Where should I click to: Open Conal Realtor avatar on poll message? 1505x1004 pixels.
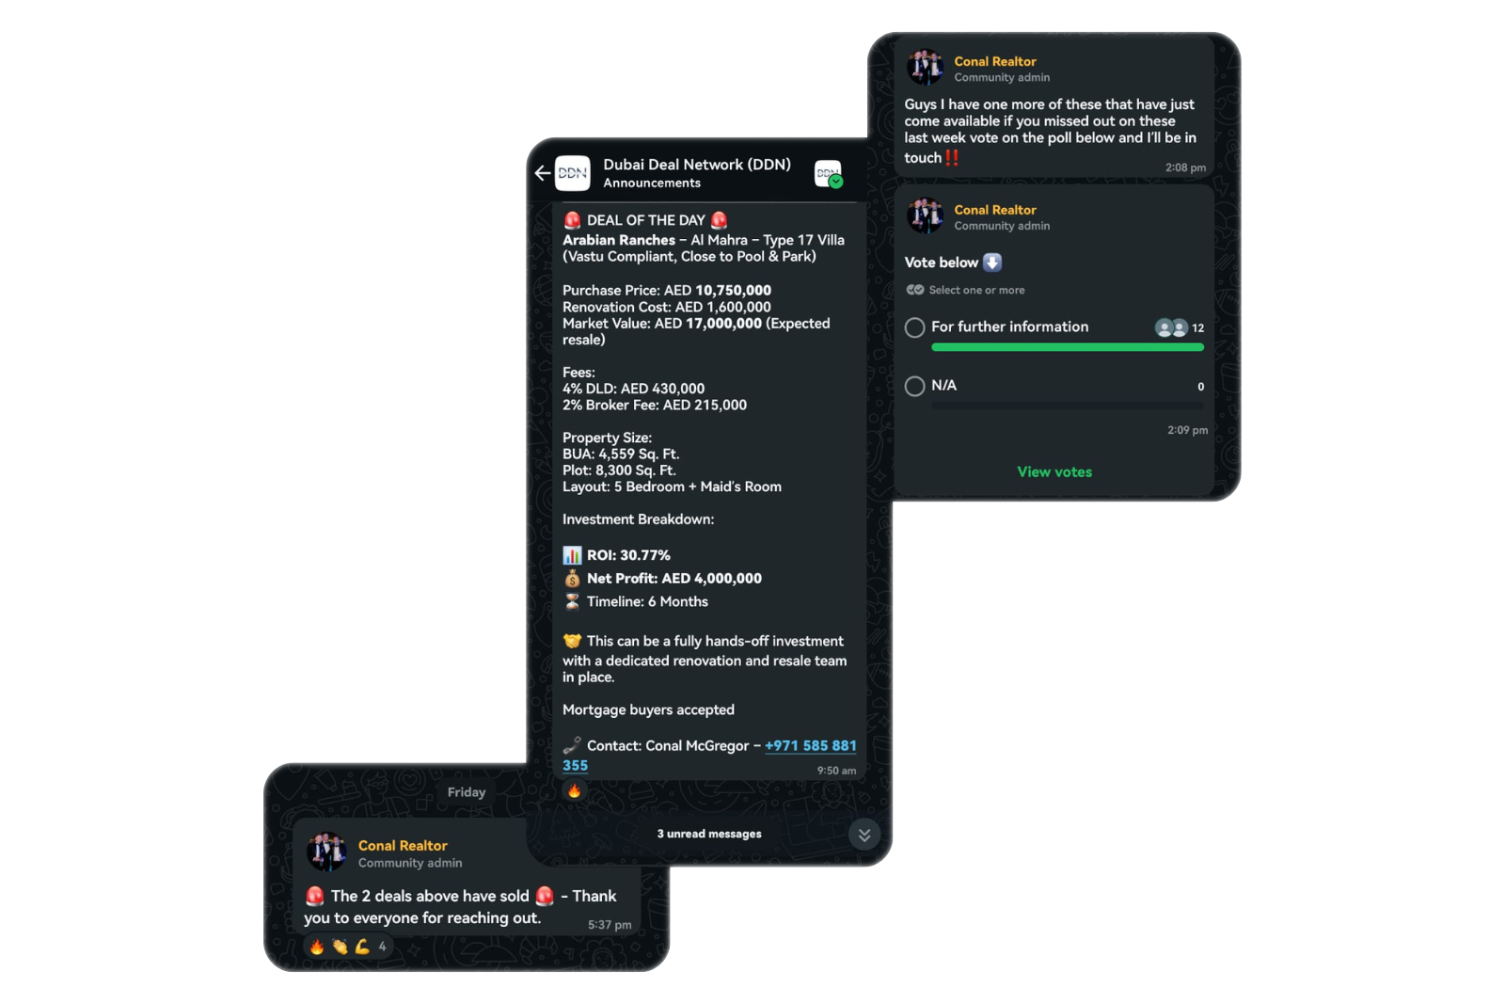(925, 216)
